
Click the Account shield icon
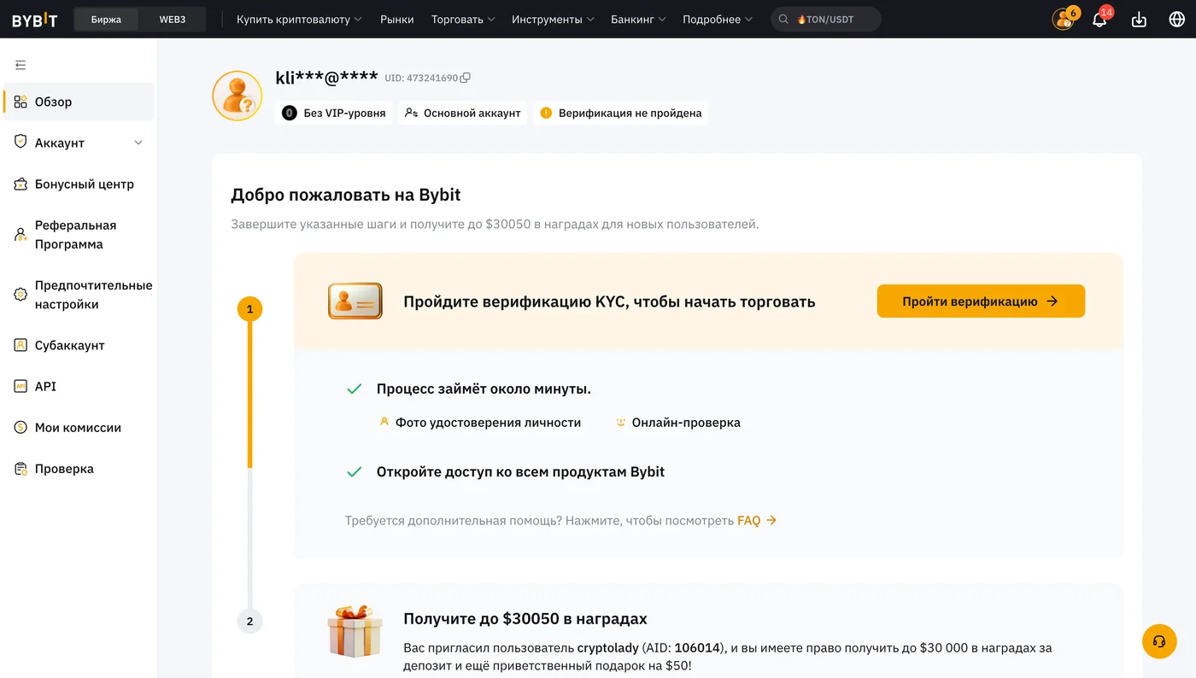pyautogui.click(x=21, y=142)
